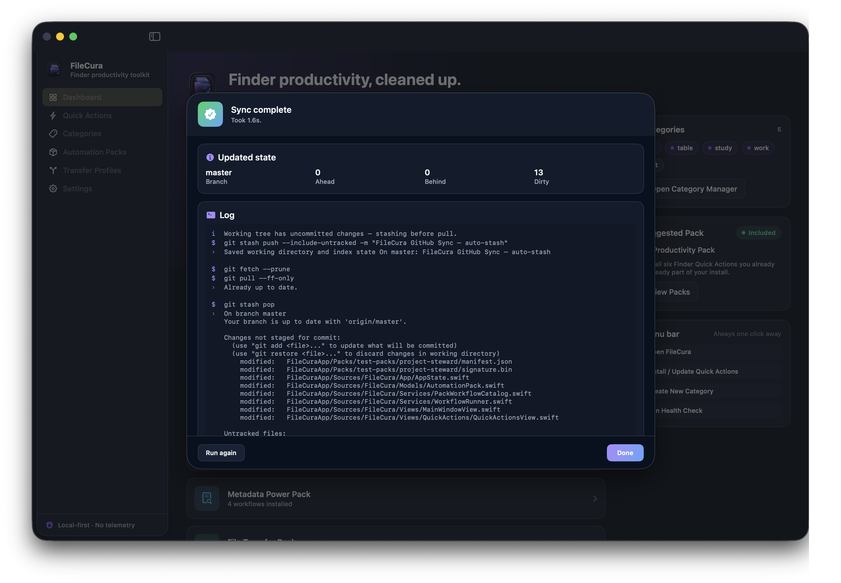The height and width of the screenshot is (583, 841).
Task: Click the modified WorkflowRunner.swift line
Action: [376, 401]
